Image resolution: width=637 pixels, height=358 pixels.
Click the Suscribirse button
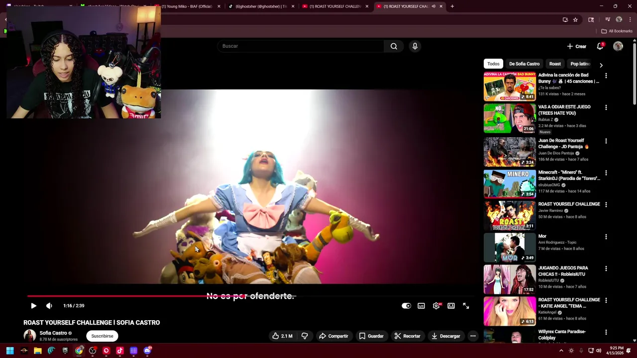(x=102, y=336)
